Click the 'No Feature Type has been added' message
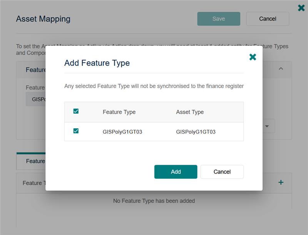308x235 pixels. [x=154, y=201]
